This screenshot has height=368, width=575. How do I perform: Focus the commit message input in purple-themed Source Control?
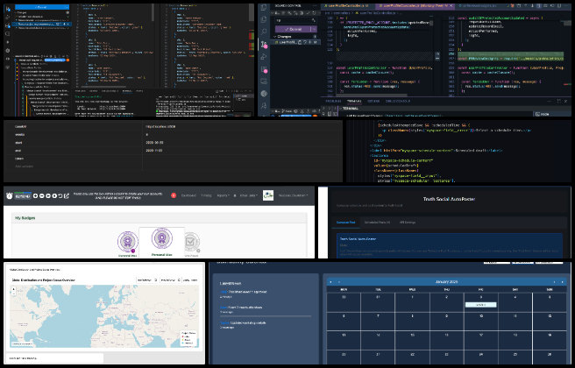[x=295, y=20]
